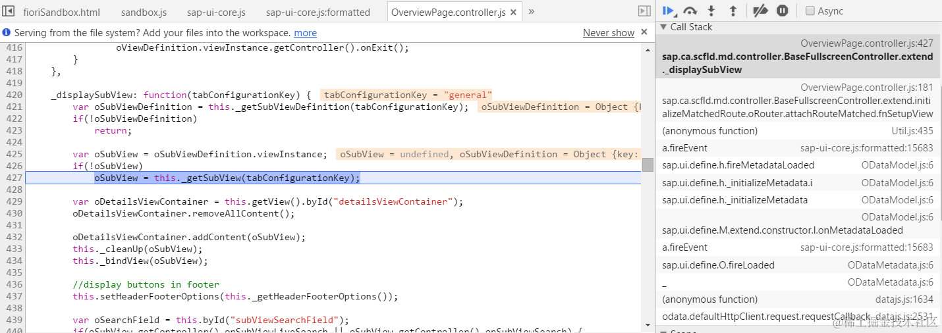Screen dimensions: 942x333
Task: Select the _displaySubView call stack frame
Action: coord(798,57)
